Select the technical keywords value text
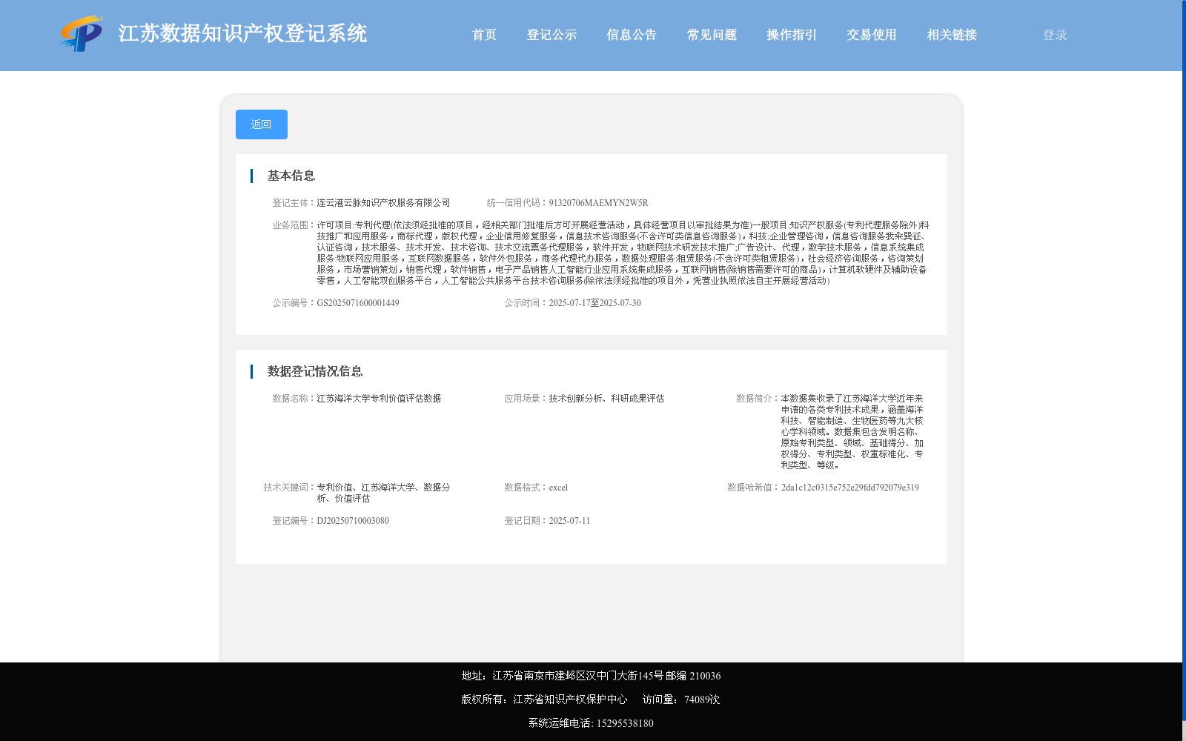This screenshot has width=1186, height=741. pyautogui.click(x=383, y=493)
